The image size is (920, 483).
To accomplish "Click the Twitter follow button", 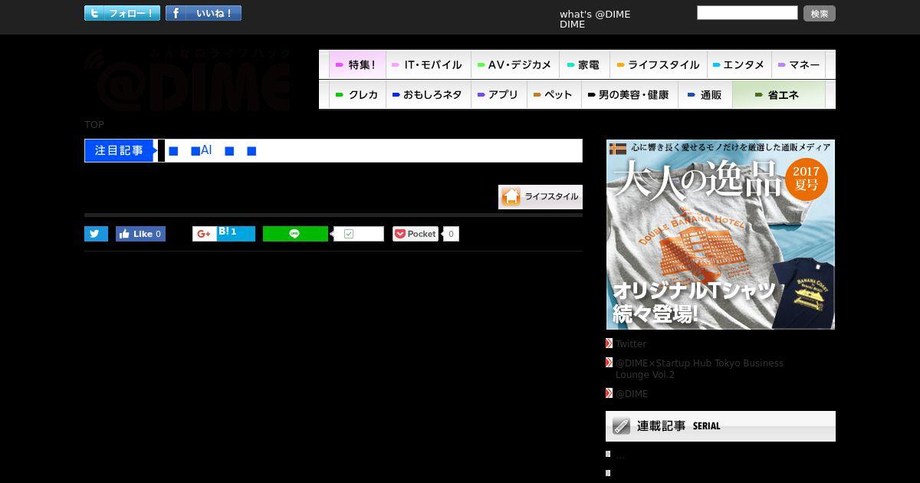I will tap(122, 13).
